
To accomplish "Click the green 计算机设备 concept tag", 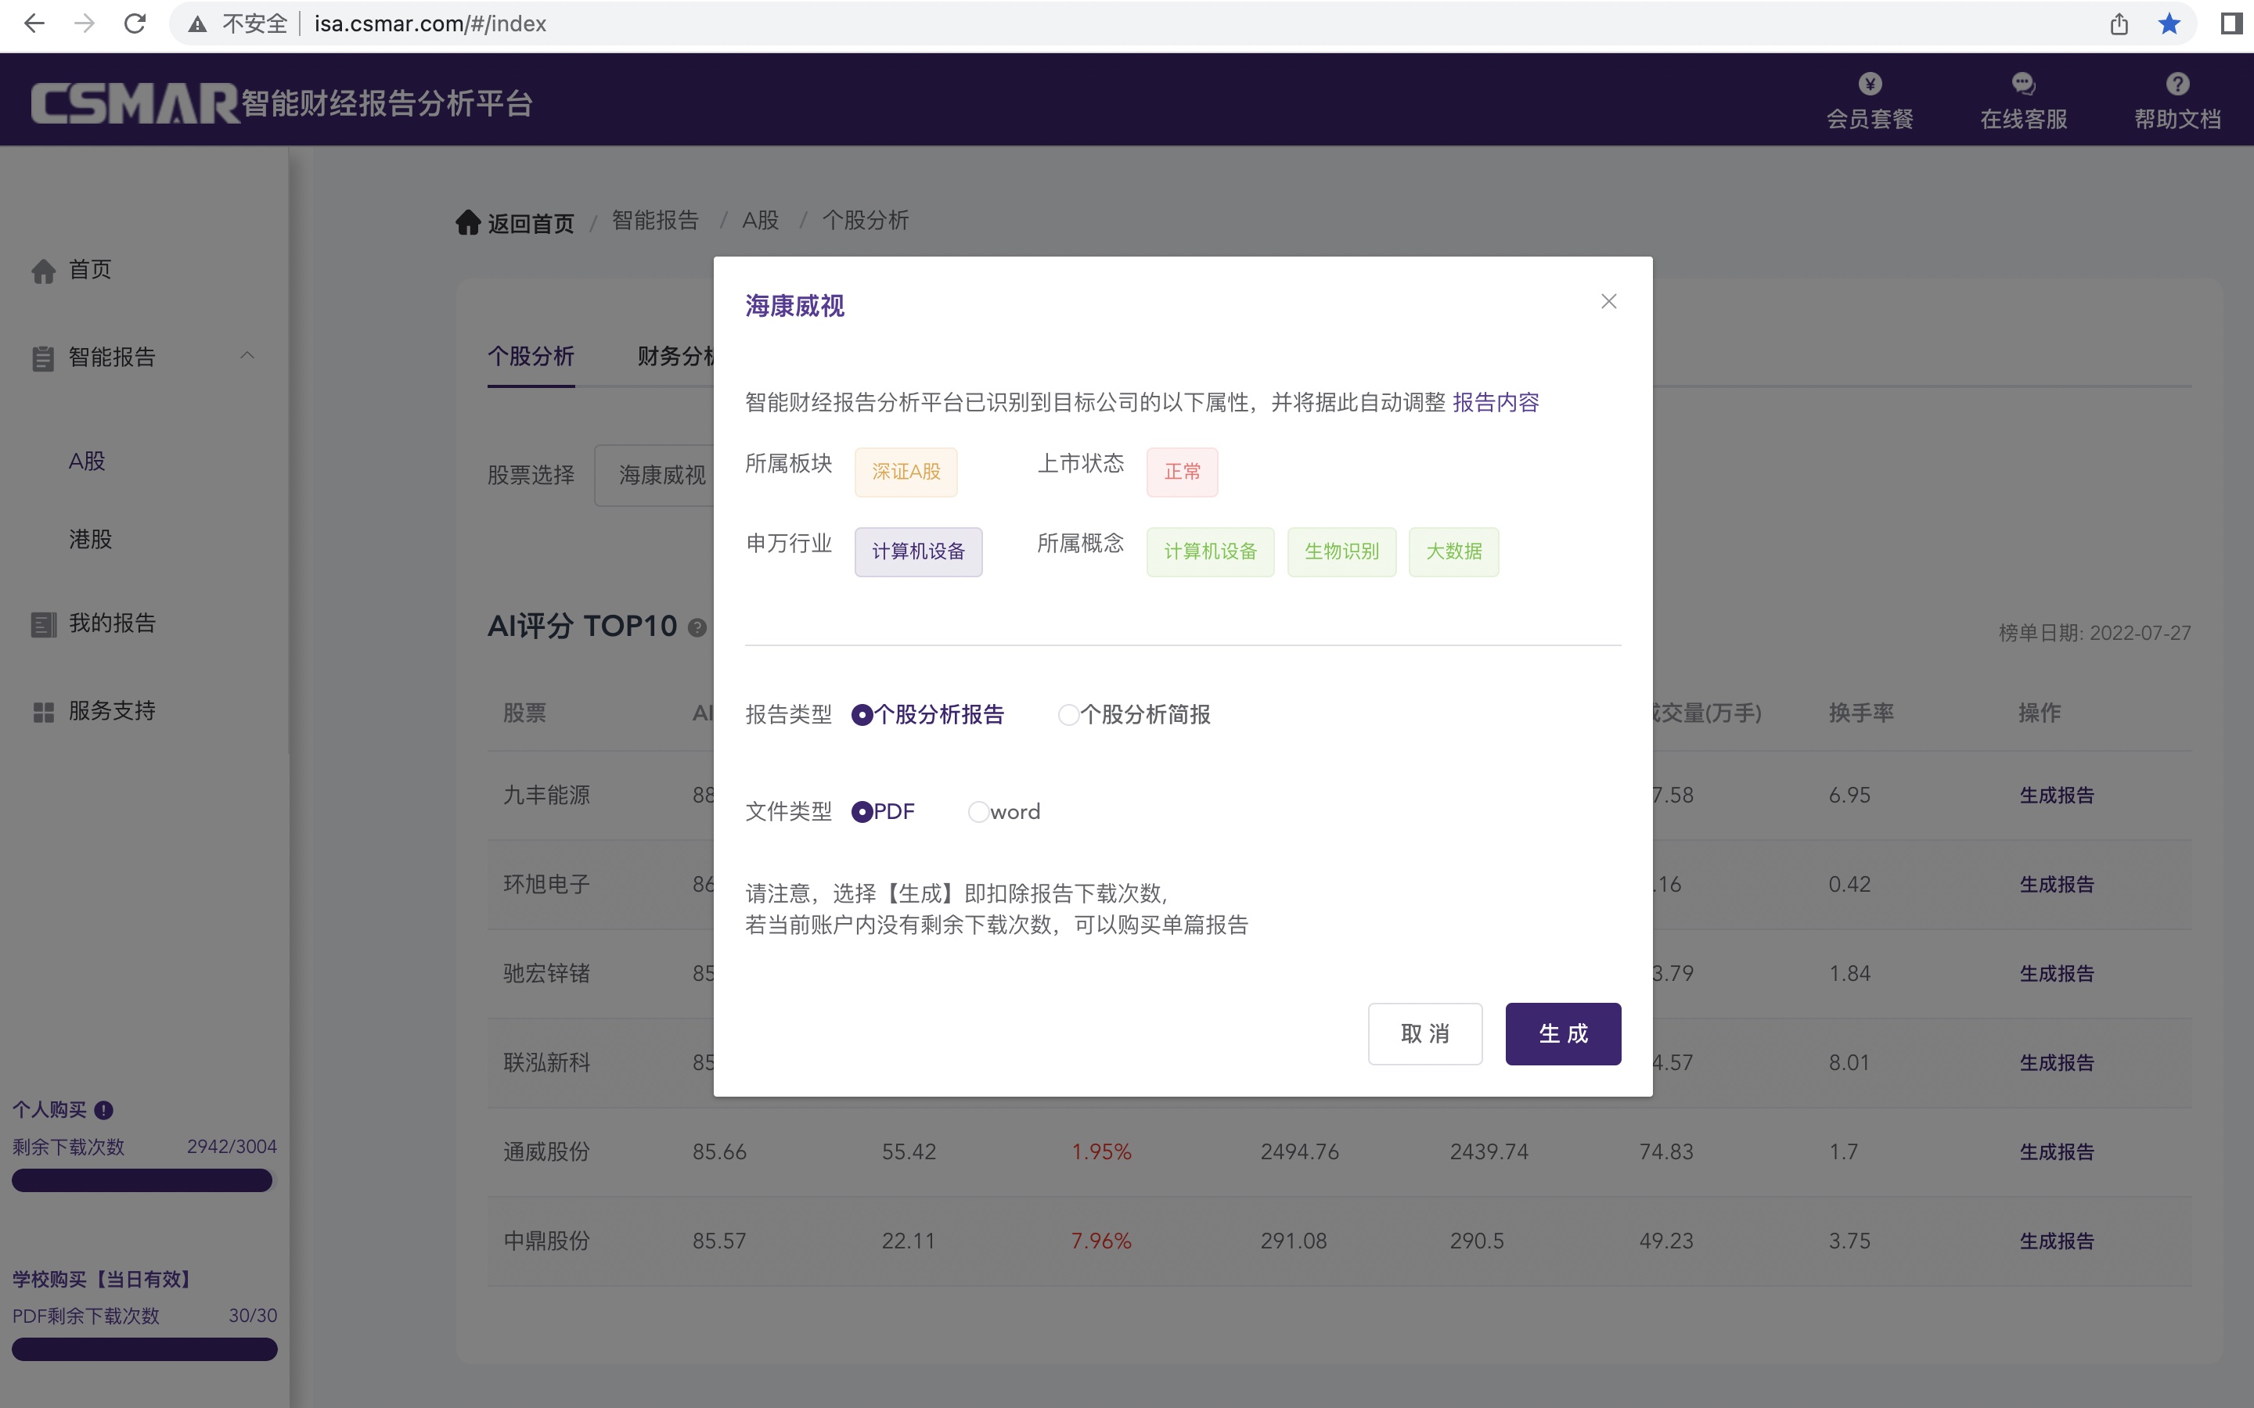I will pyautogui.click(x=1210, y=552).
